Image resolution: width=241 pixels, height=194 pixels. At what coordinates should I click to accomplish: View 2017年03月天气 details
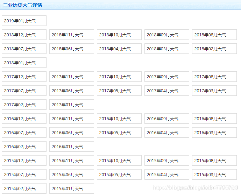point(214,91)
